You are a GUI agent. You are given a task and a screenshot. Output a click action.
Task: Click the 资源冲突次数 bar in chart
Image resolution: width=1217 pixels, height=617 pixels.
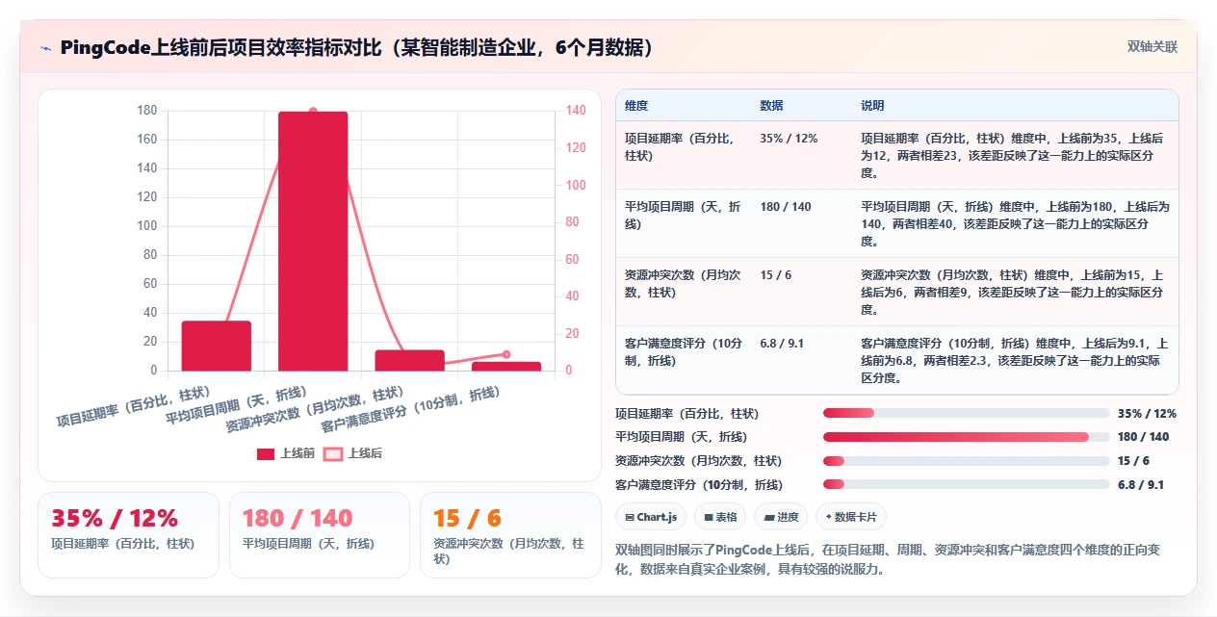coord(410,360)
